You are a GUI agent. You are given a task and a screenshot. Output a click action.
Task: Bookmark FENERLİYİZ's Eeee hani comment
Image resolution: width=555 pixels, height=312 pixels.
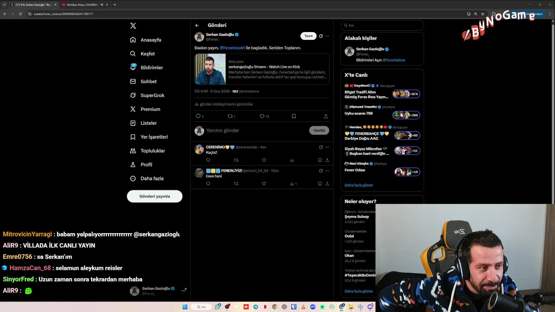(320, 184)
